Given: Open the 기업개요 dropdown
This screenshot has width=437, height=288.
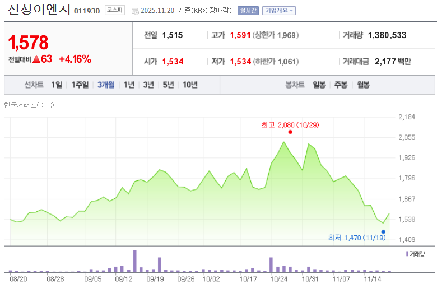Looking at the screenshot, I should click(278, 11).
